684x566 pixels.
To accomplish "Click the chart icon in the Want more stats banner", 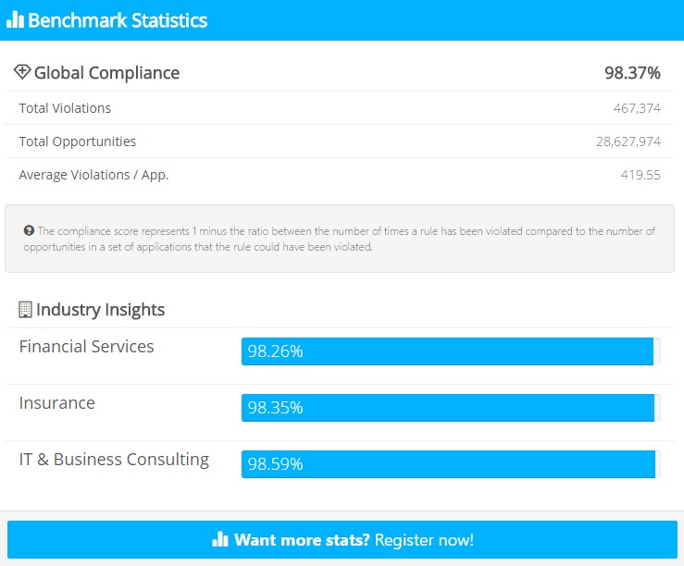I will [219, 539].
